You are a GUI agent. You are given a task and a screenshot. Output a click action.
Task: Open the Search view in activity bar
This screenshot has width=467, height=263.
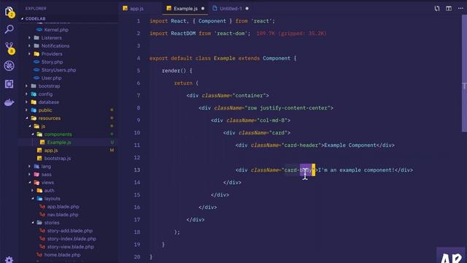[x=9, y=29]
